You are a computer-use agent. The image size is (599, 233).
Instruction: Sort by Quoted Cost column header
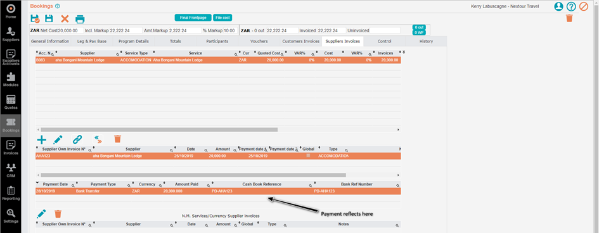(269, 53)
